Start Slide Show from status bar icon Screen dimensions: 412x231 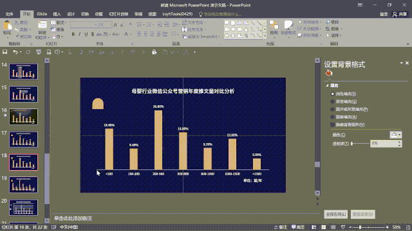point(343,227)
